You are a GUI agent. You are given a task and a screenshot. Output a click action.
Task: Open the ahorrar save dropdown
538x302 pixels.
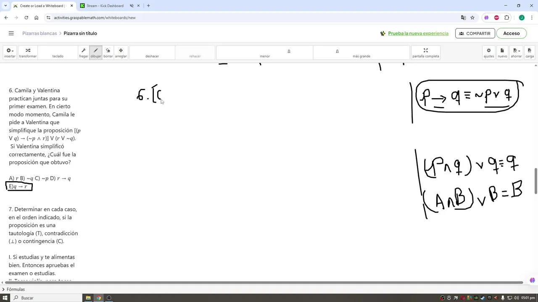pyautogui.click(x=516, y=52)
